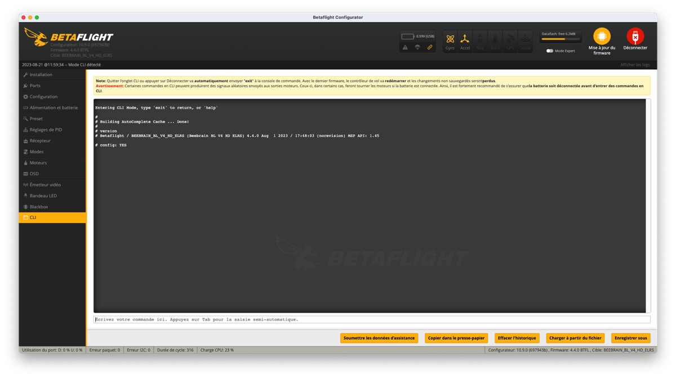Open the Modes tab
This screenshot has height=378, width=676.
tap(52, 152)
